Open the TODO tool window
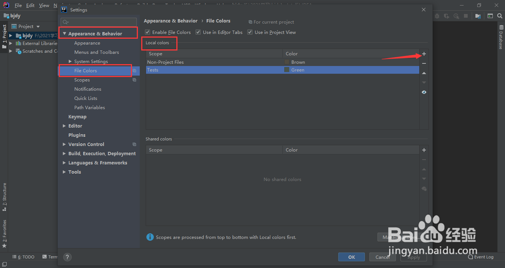Screen dimensions: 505x268 click(x=23, y=257)
